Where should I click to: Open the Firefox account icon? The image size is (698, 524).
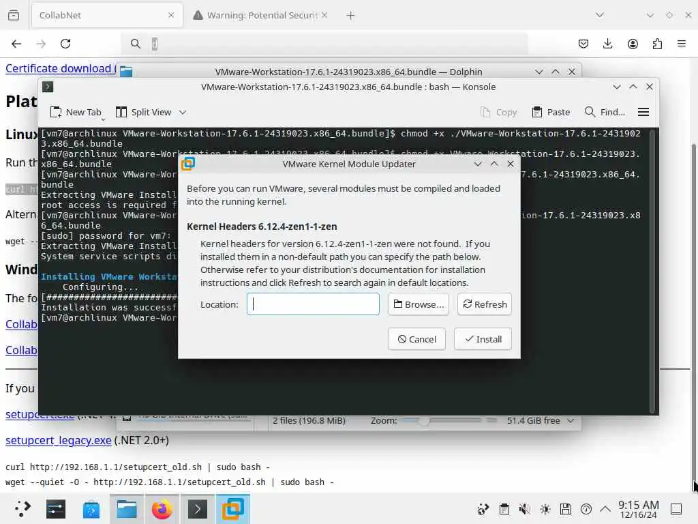point(633,44)
